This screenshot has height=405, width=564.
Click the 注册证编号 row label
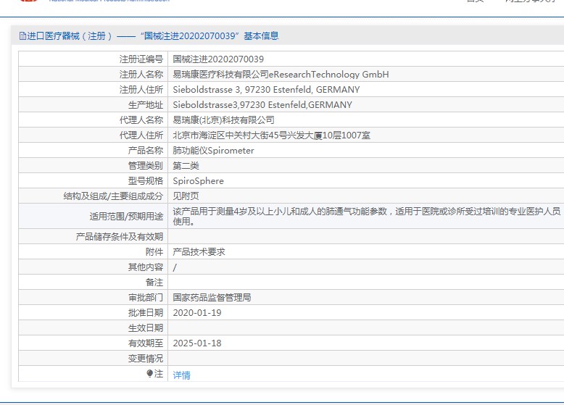pos(141,59)
